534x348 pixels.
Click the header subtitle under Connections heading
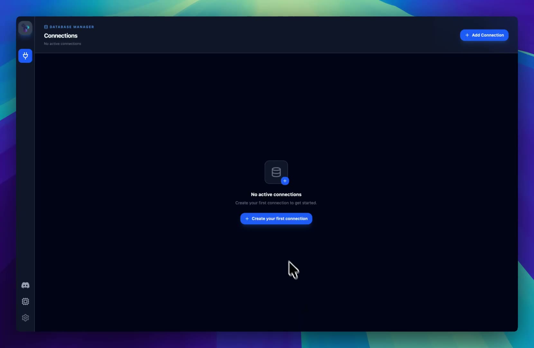pos(62,44)
